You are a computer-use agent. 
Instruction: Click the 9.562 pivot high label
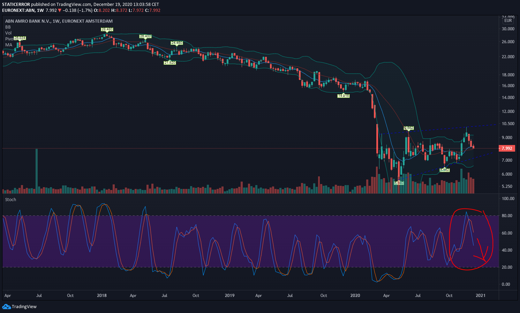[409, 128]
